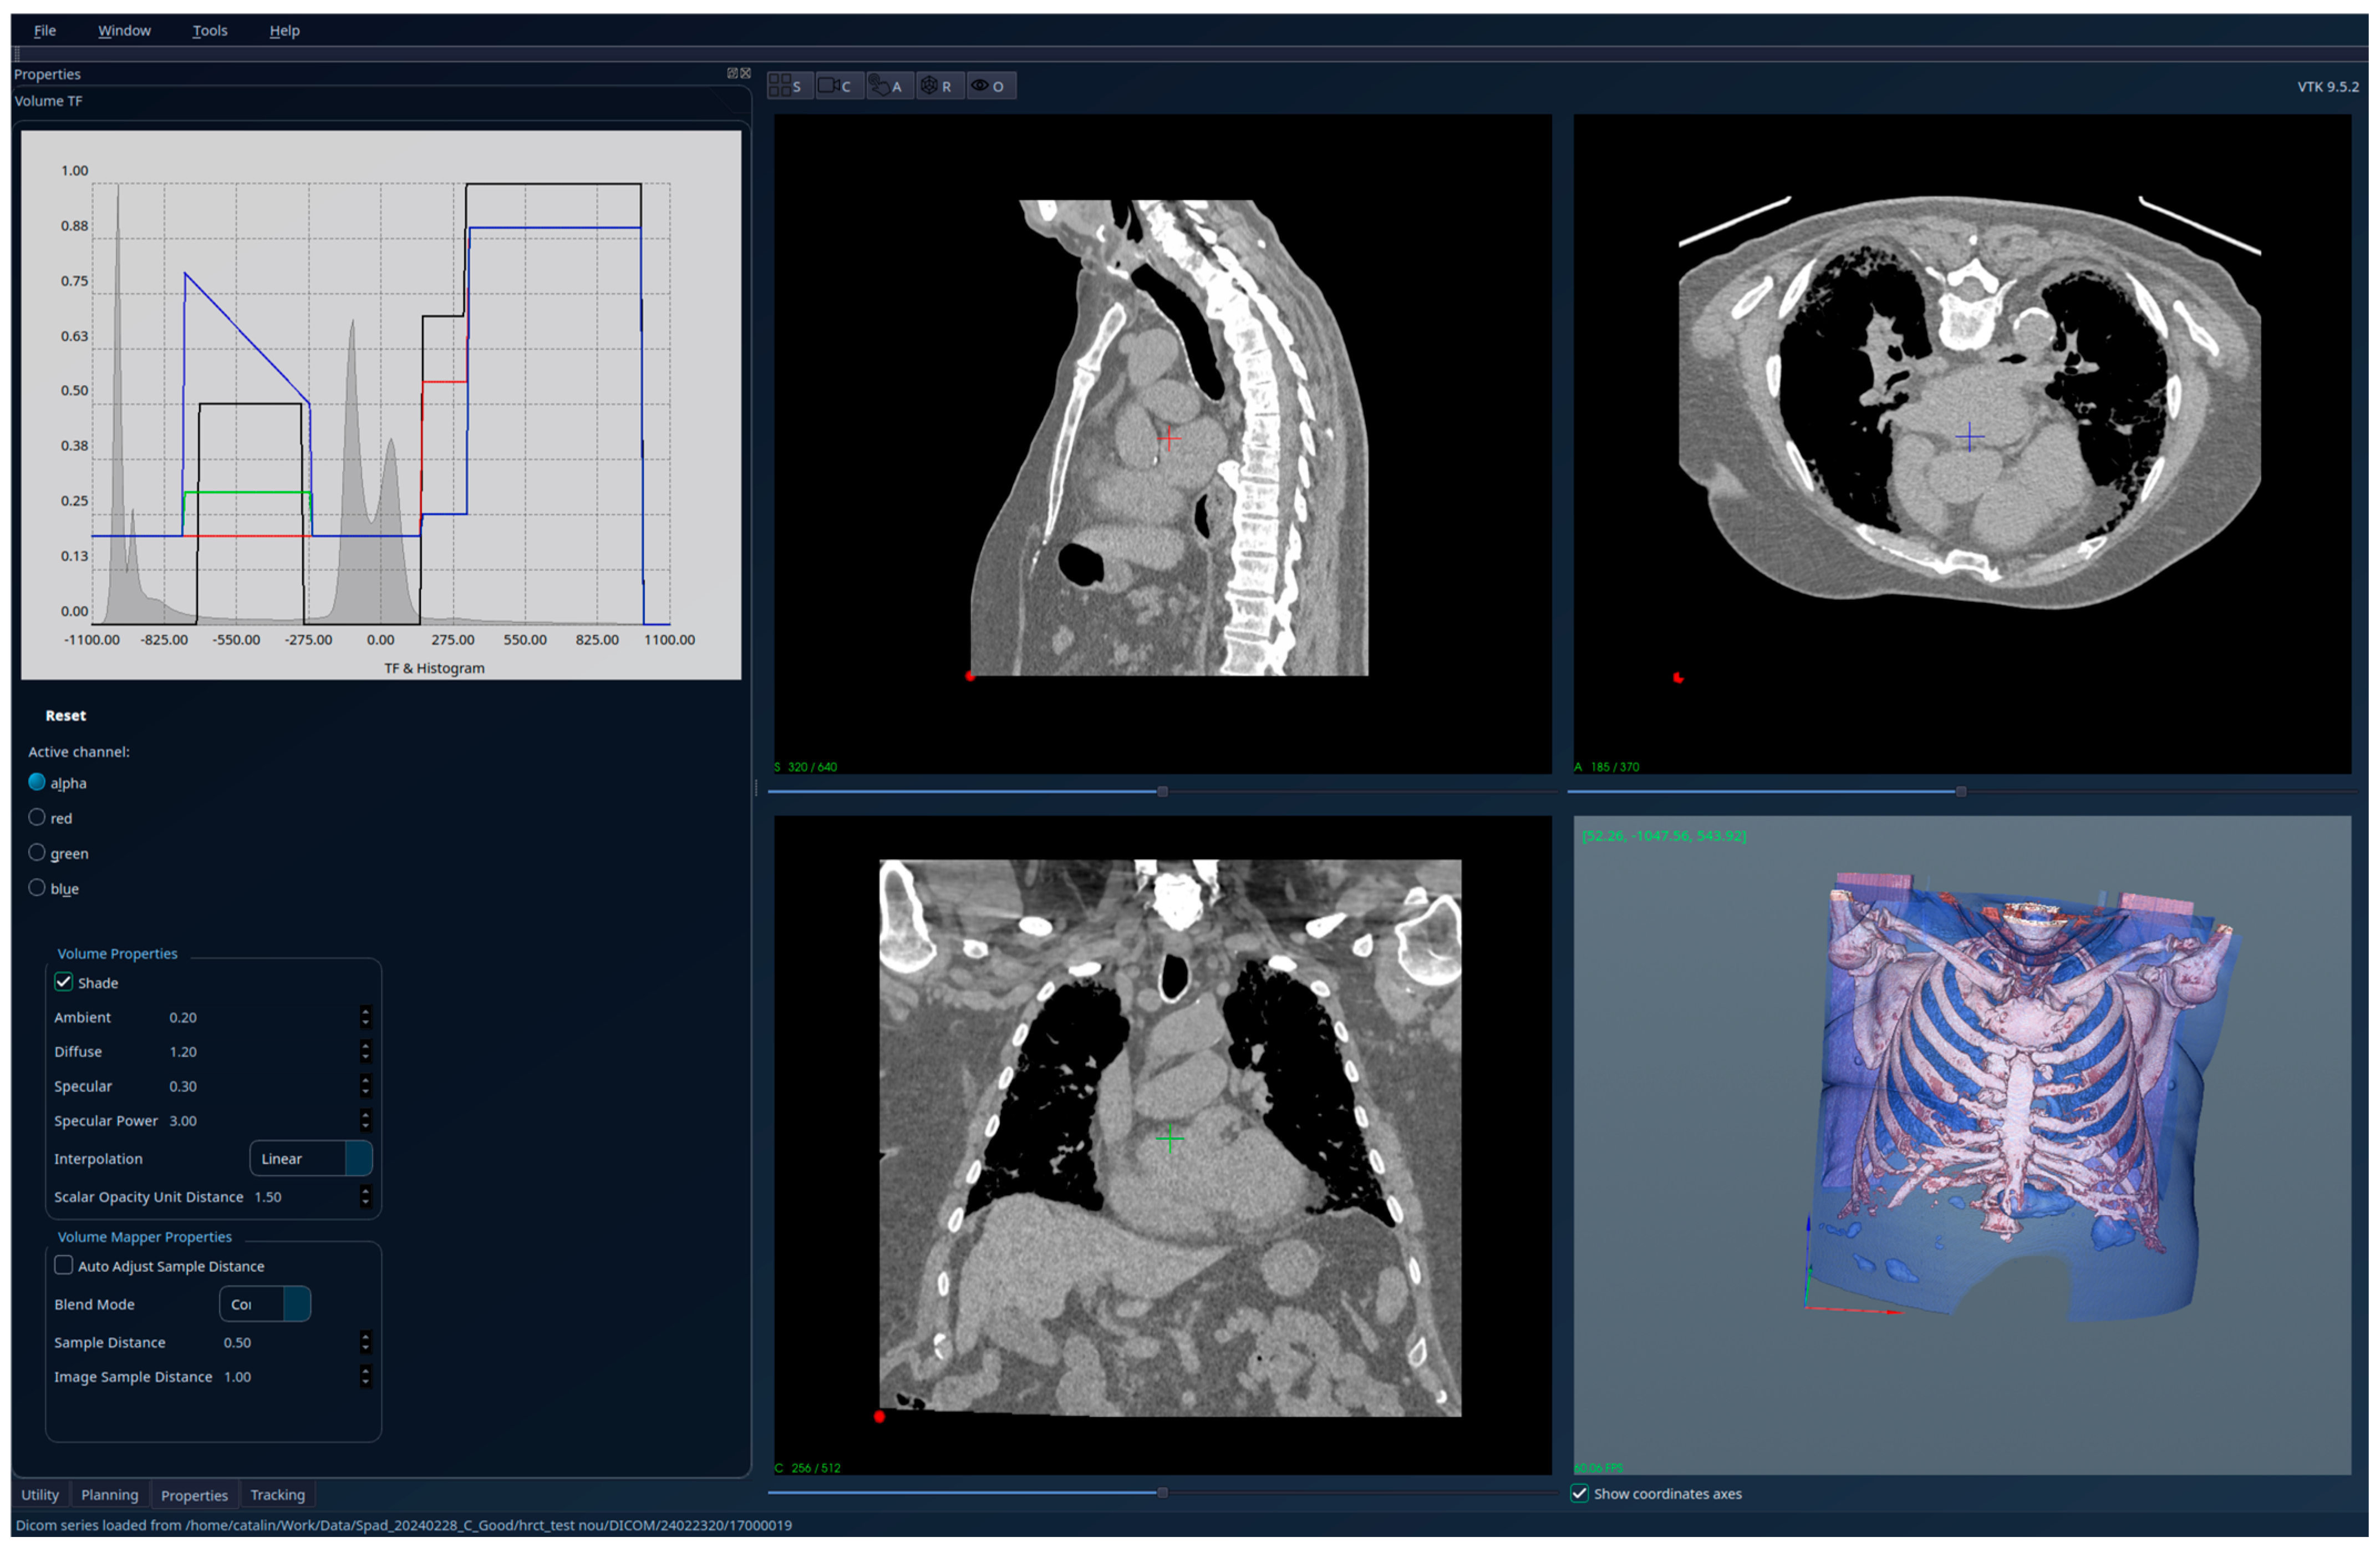The width and height of the screenshot is (2380, 1552).
Task: Switch to the Planning tab
Action: pyautogui.click(x=109, y=1494)
